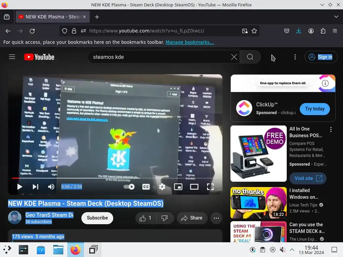Viewport: 343px width, 257px height.
Task: Open picture-in-picture icon in address bar
Action: 245,31
